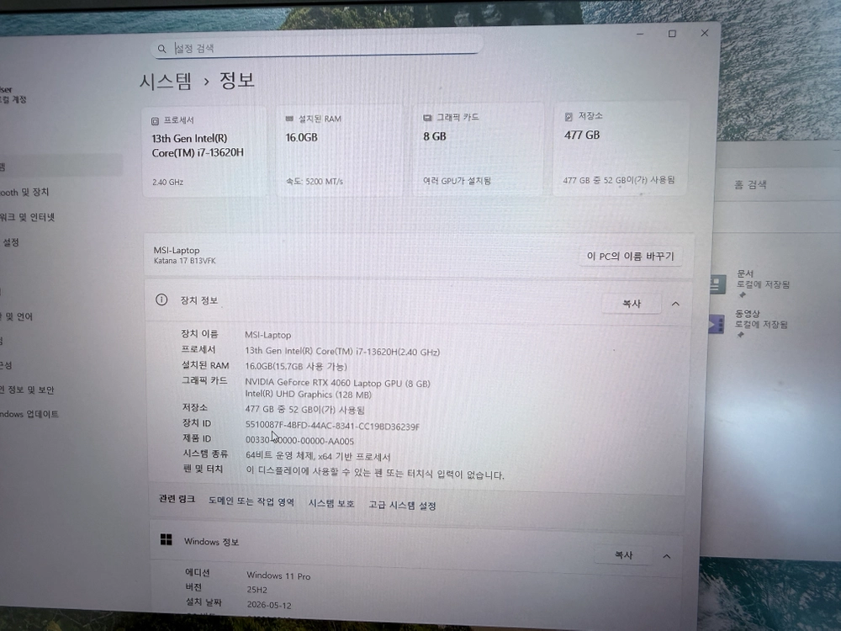Click the user local account entry

click(x=13, y=95)
